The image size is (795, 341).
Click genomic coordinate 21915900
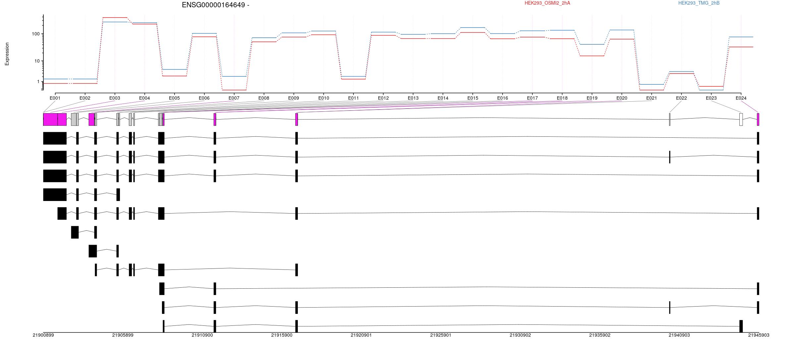(x=282, y=335)
